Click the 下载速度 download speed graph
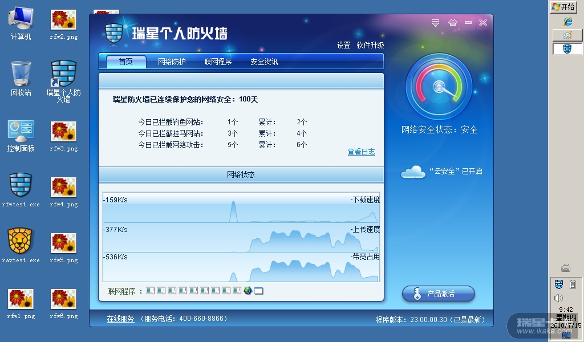 [241, 209]
